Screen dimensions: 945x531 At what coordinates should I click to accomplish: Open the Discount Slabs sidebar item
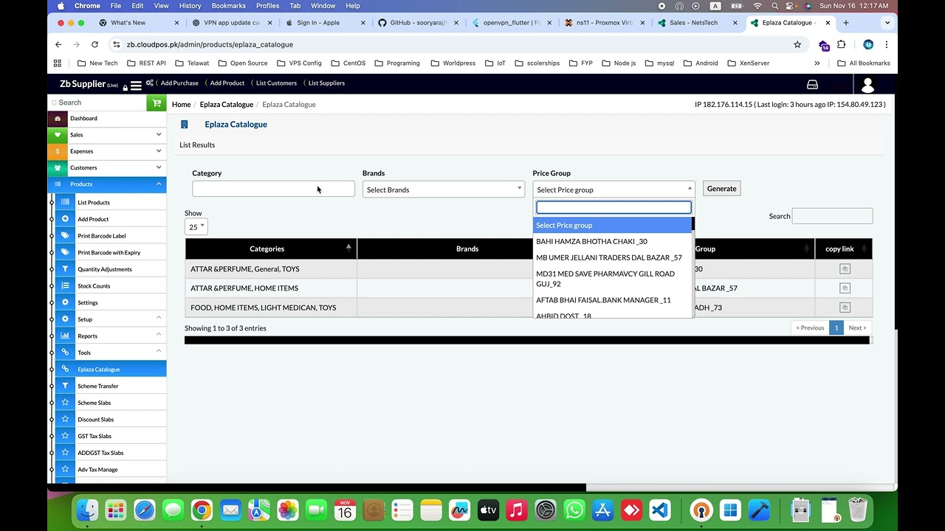pos(111,420)
